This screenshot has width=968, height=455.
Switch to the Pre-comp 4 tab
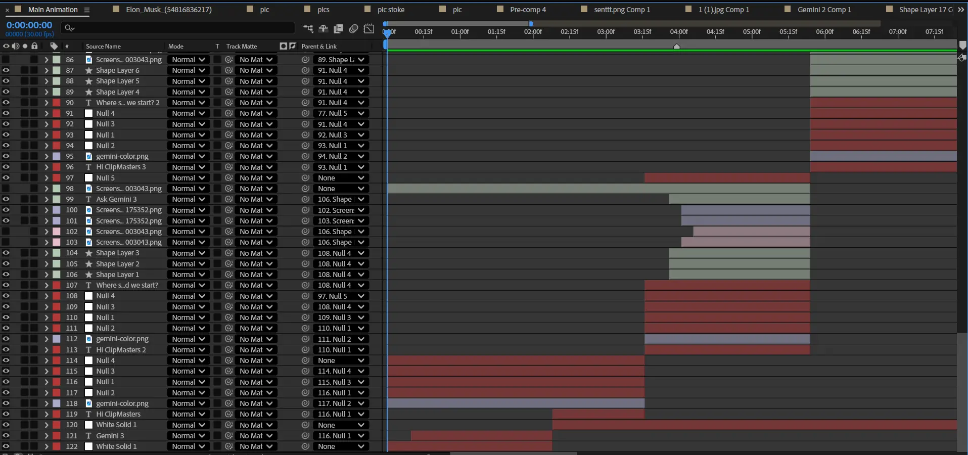[528, 10]
